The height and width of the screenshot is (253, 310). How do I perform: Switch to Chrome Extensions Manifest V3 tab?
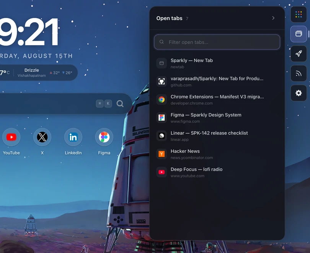coord(217,100)
